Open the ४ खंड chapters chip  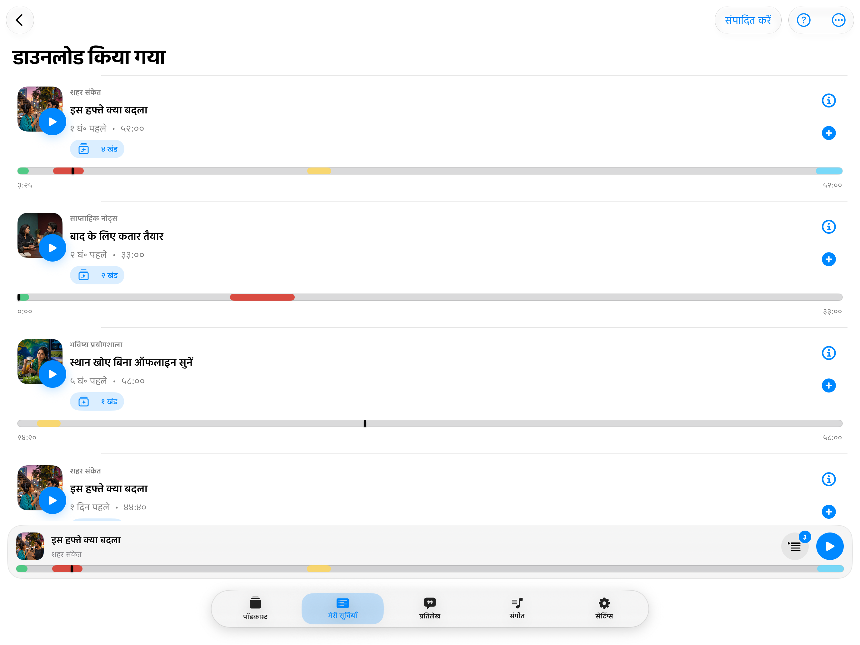97,149
